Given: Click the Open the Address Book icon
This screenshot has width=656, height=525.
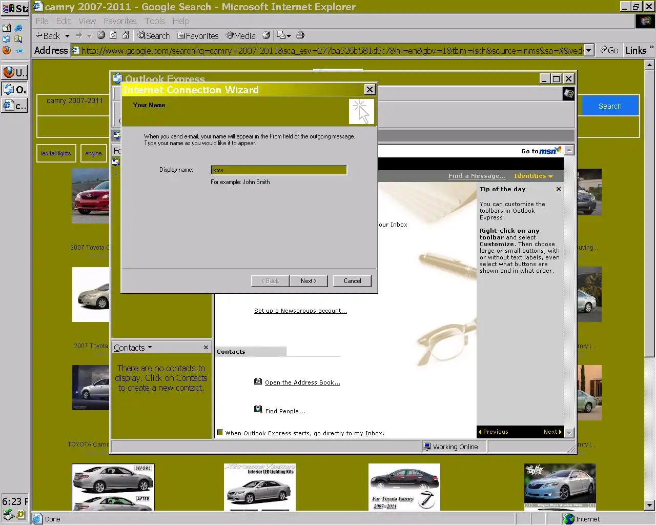Looking at the screenshot, I should [258, 381].
